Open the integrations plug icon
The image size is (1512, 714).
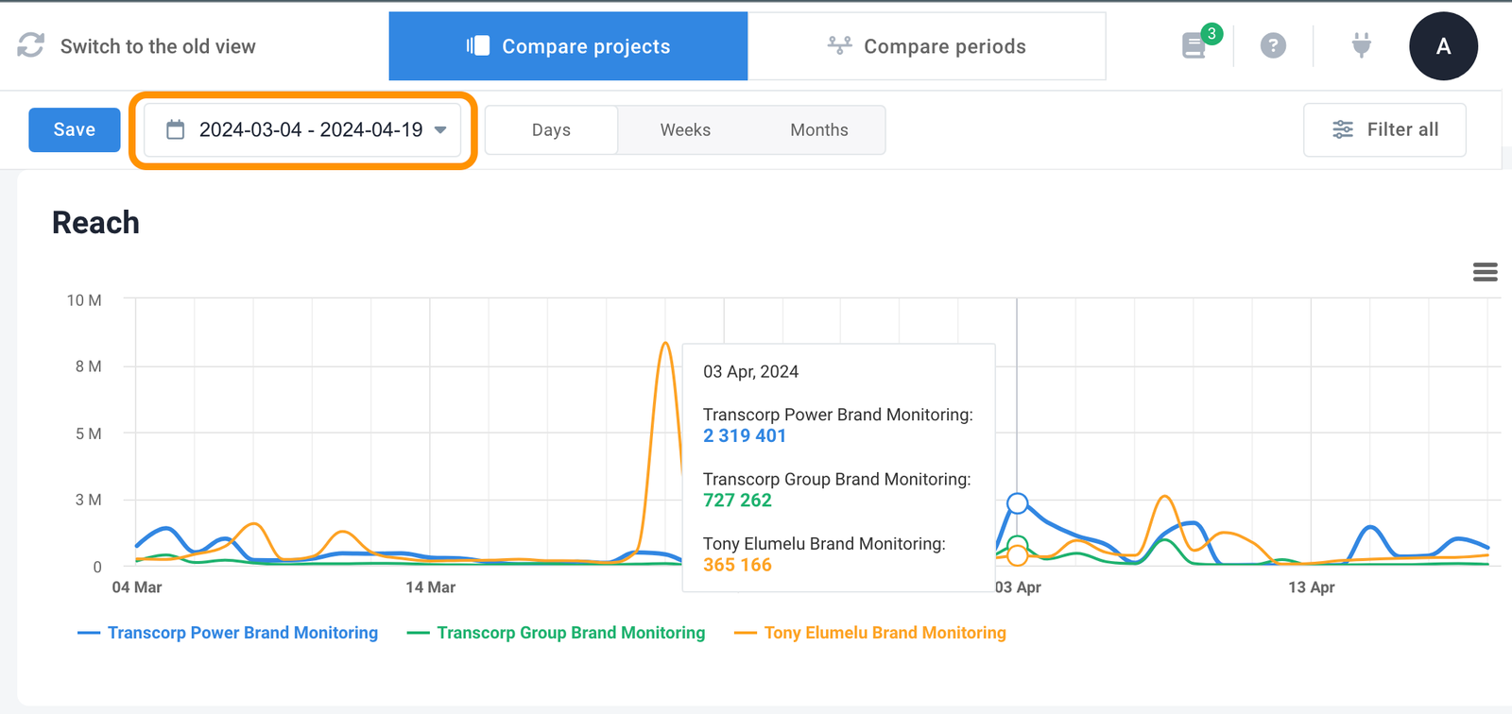(1361, 45)
